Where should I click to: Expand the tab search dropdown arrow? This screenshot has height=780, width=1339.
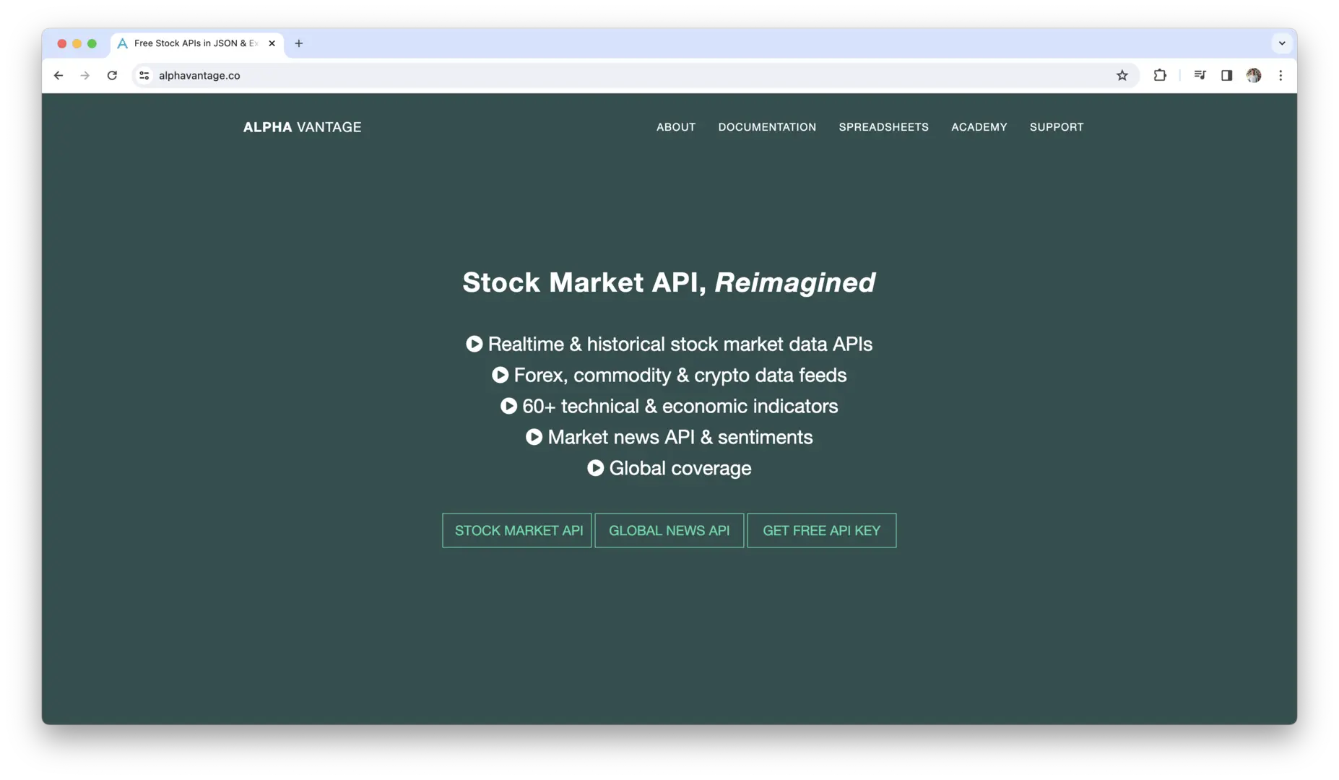point(1282,43)
